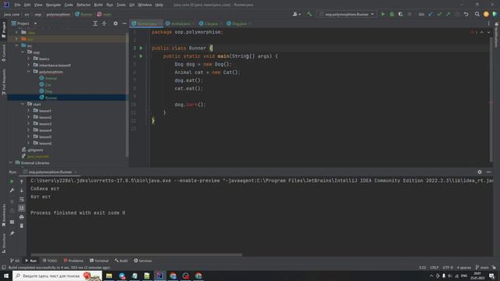Run with coverage from the top toolbar
500x281 pixels.
point(401,14)
